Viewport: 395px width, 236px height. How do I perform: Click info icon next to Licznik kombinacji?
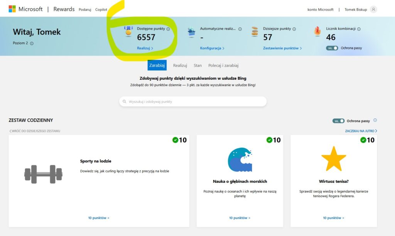pyautogui.click(x=359, y=29)
